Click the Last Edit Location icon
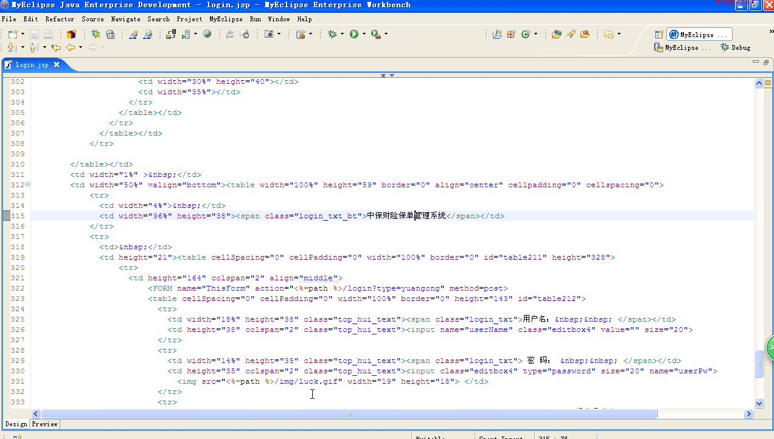This screenshot has height=439, width=774. [x=56, y=47]
